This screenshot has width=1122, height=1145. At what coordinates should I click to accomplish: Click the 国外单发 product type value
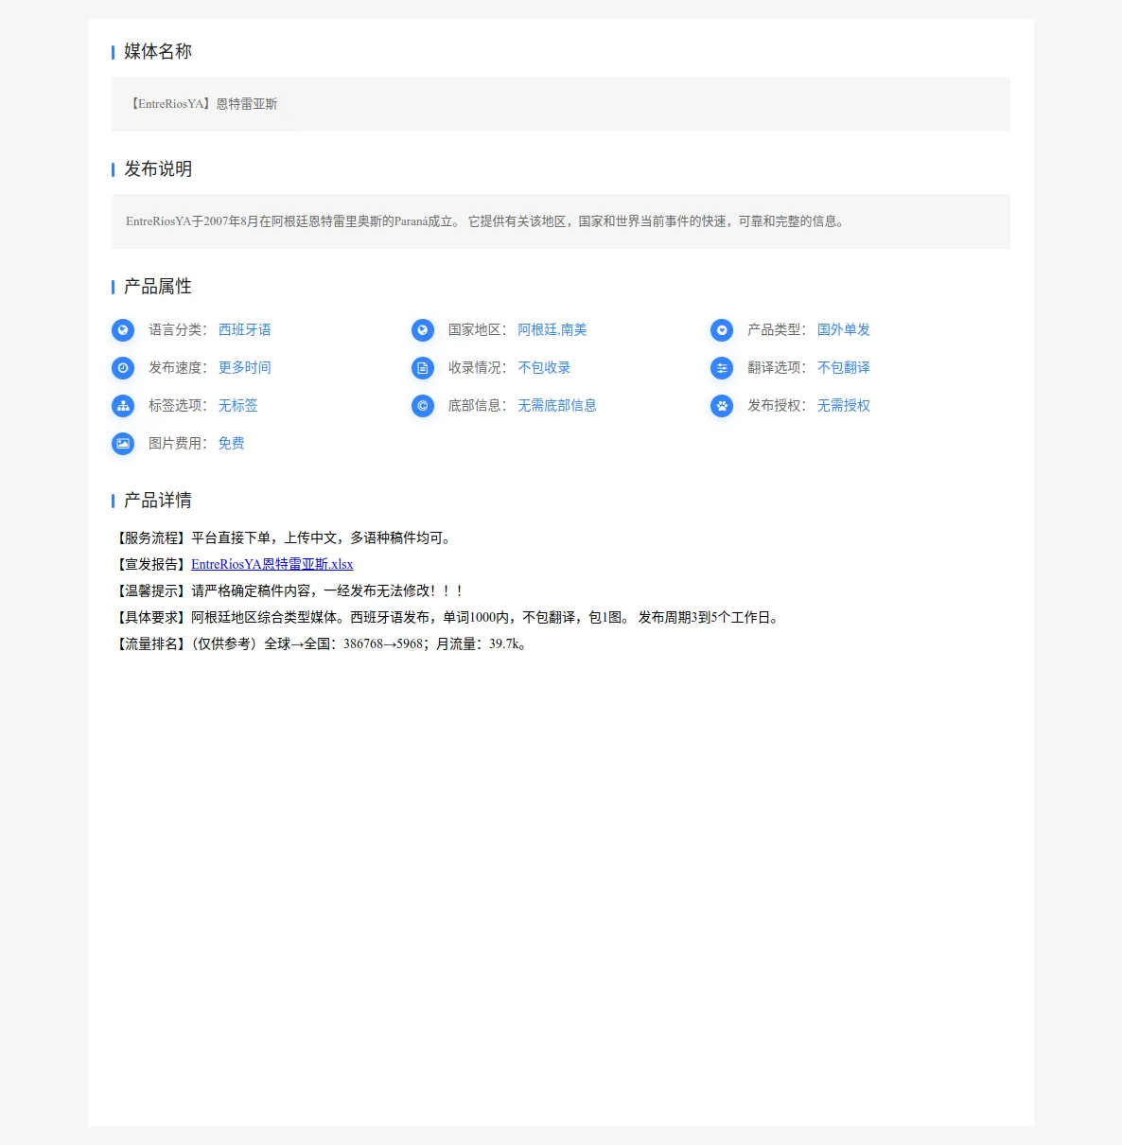pos(844,330)
